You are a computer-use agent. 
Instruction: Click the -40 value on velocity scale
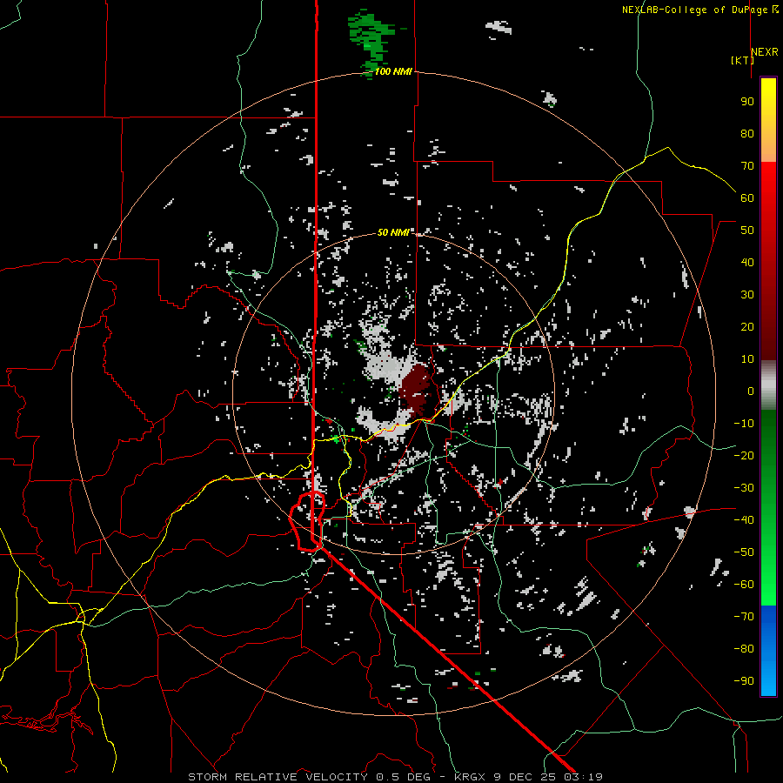click(744, 520)
